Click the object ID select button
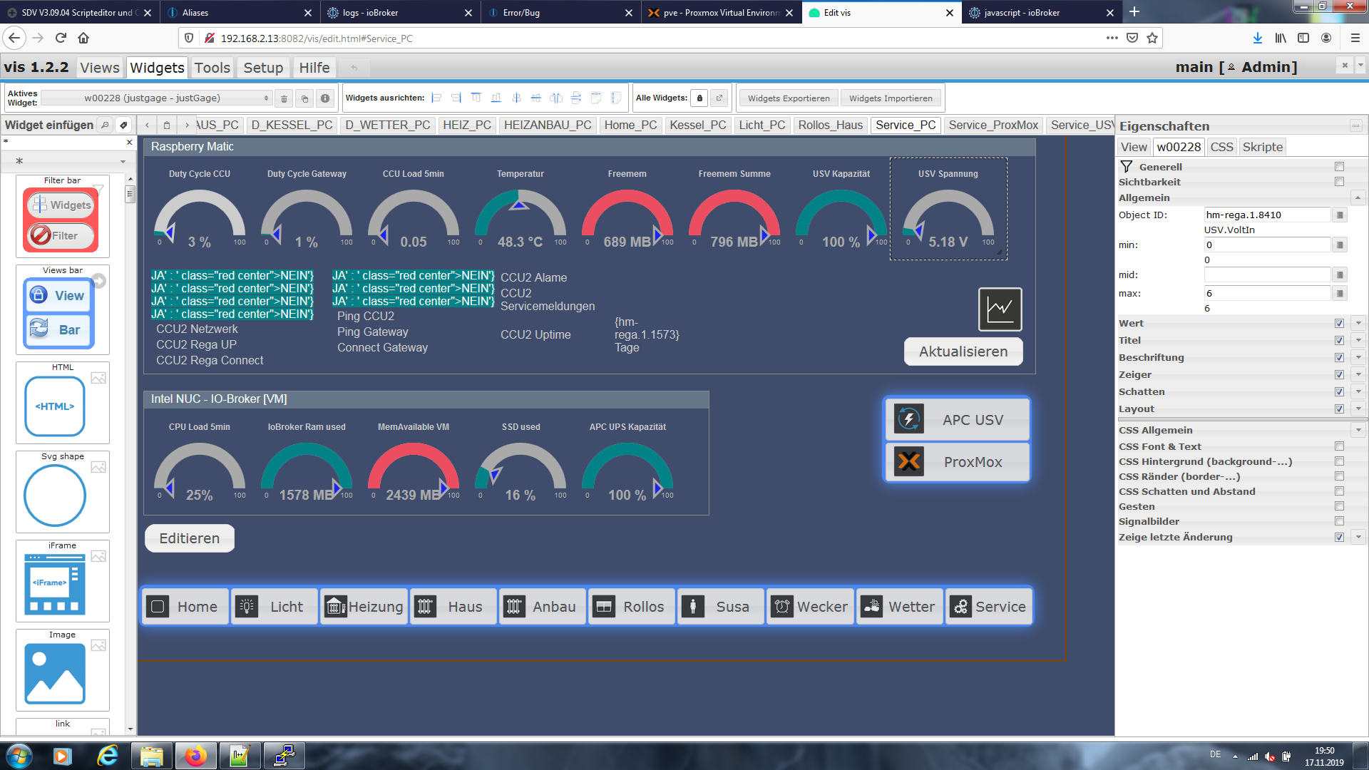This screenshot has height=770, width=1369. click(1340, 215)
